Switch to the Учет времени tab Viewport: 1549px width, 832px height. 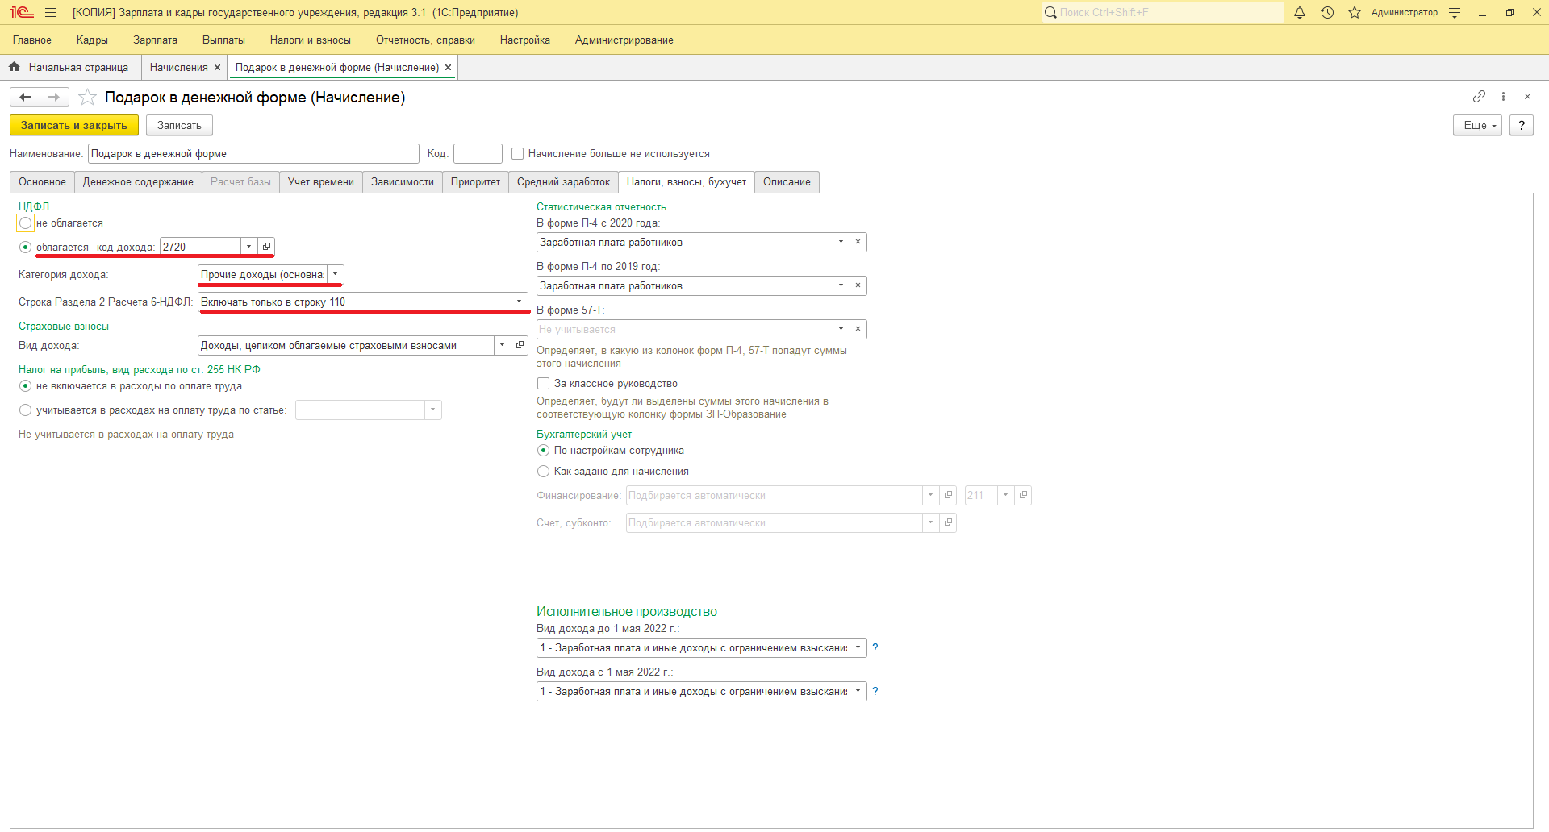coord(321,182)
